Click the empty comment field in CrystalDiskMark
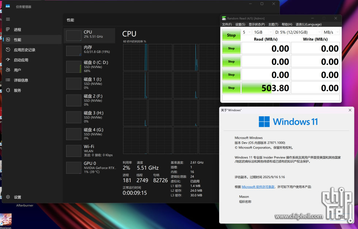The height and width of the screenshot is (229, 358). click(281, 98)
